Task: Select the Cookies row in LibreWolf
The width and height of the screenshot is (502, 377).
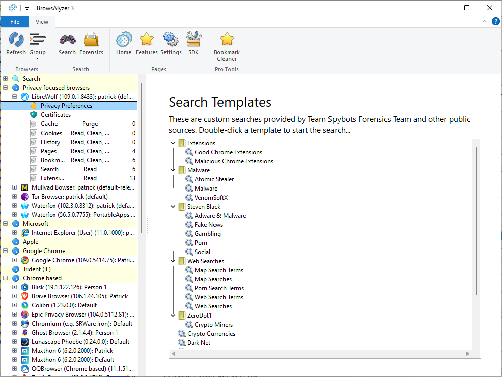Action: point(83,133)
